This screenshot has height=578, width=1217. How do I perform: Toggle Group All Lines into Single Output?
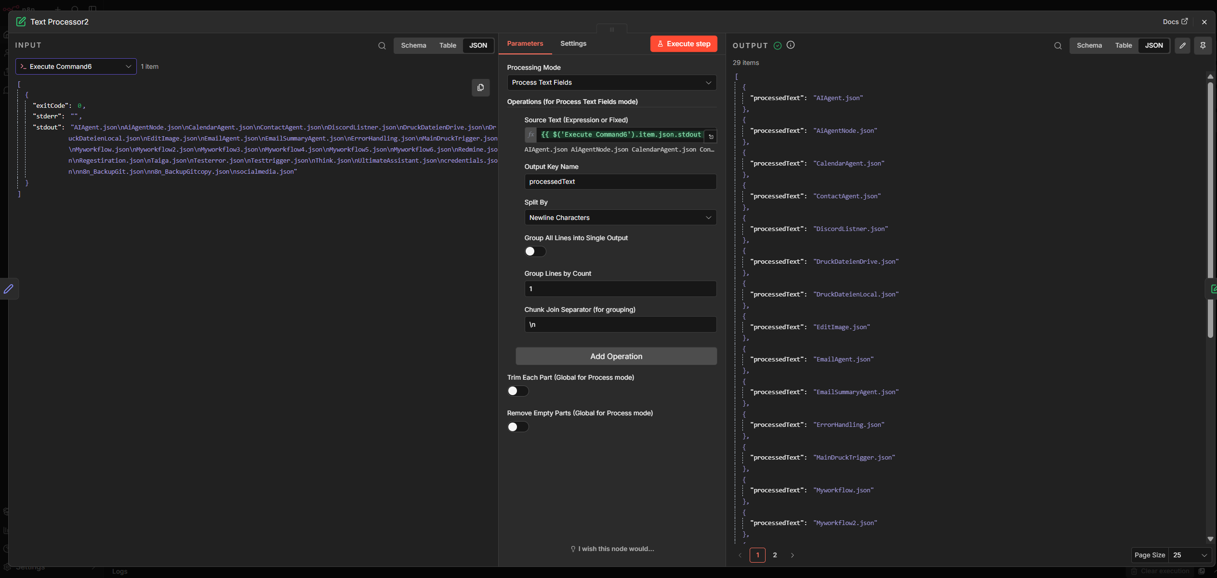pyautogui.click(x=535, y=251)
